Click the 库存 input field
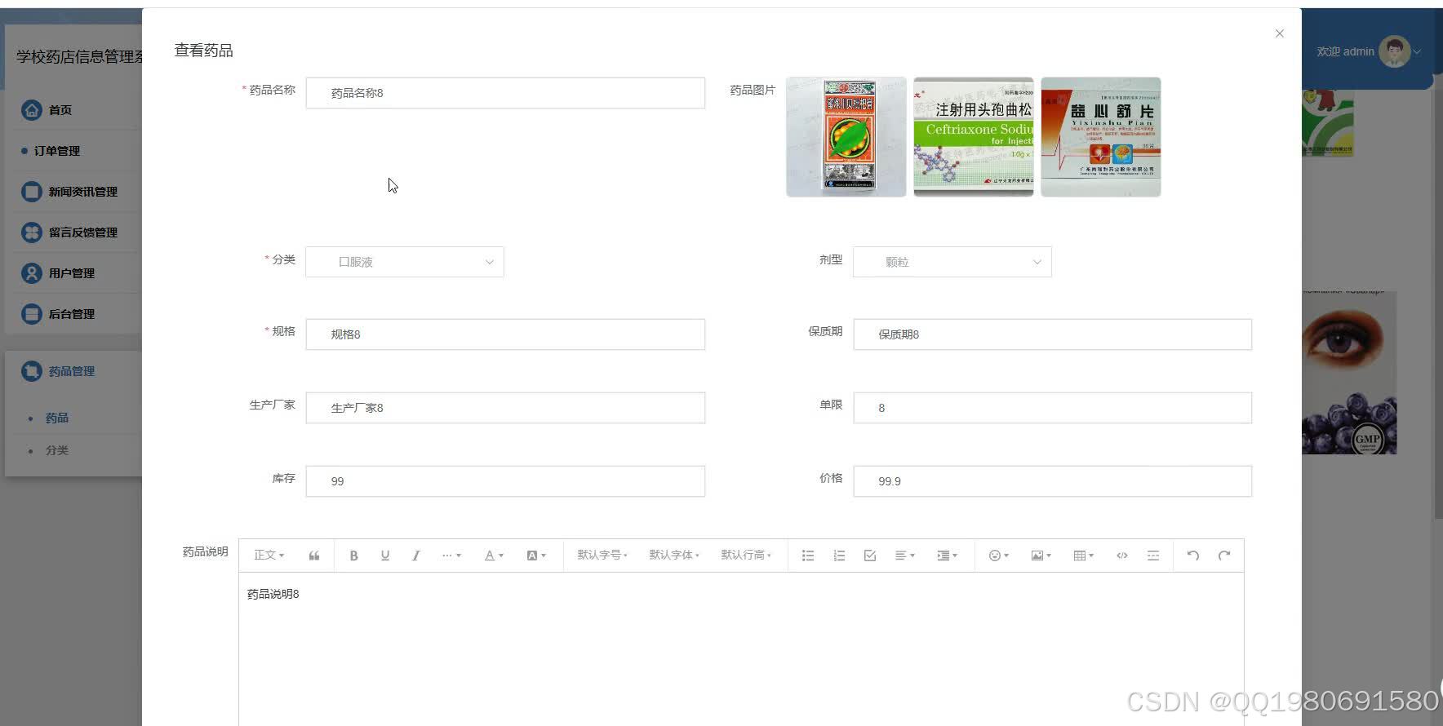The image size is (1443, 726). click(x=505, y=481)
